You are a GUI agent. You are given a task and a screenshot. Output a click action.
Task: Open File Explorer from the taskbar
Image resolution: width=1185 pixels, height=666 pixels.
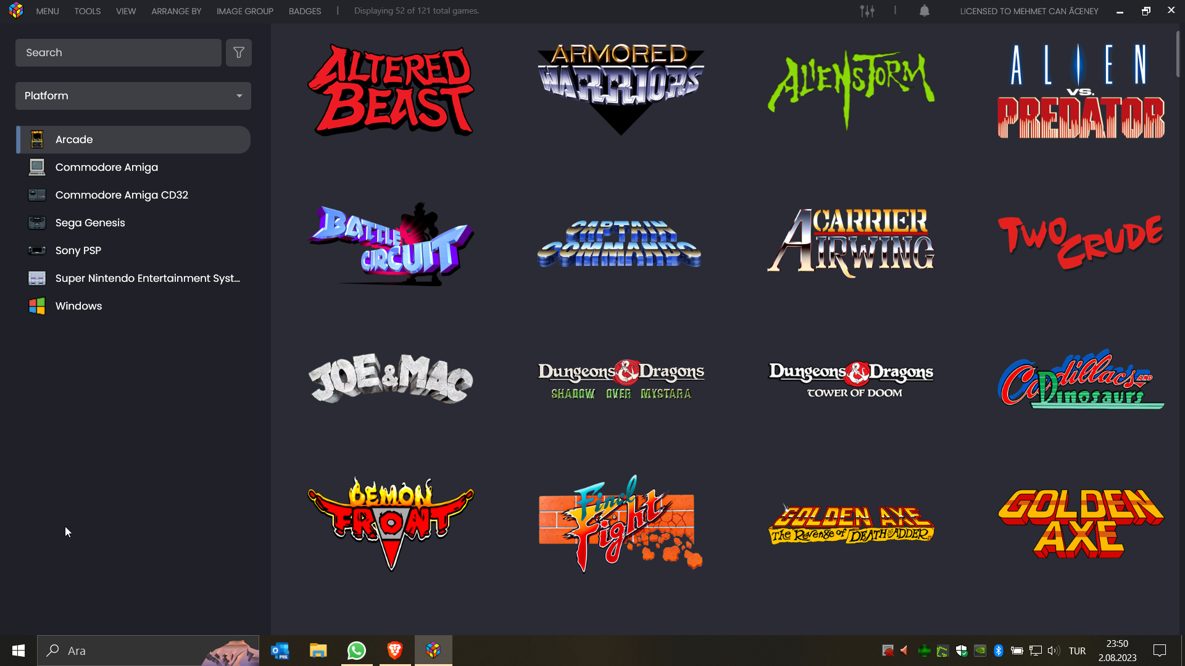tap(318, 651)
